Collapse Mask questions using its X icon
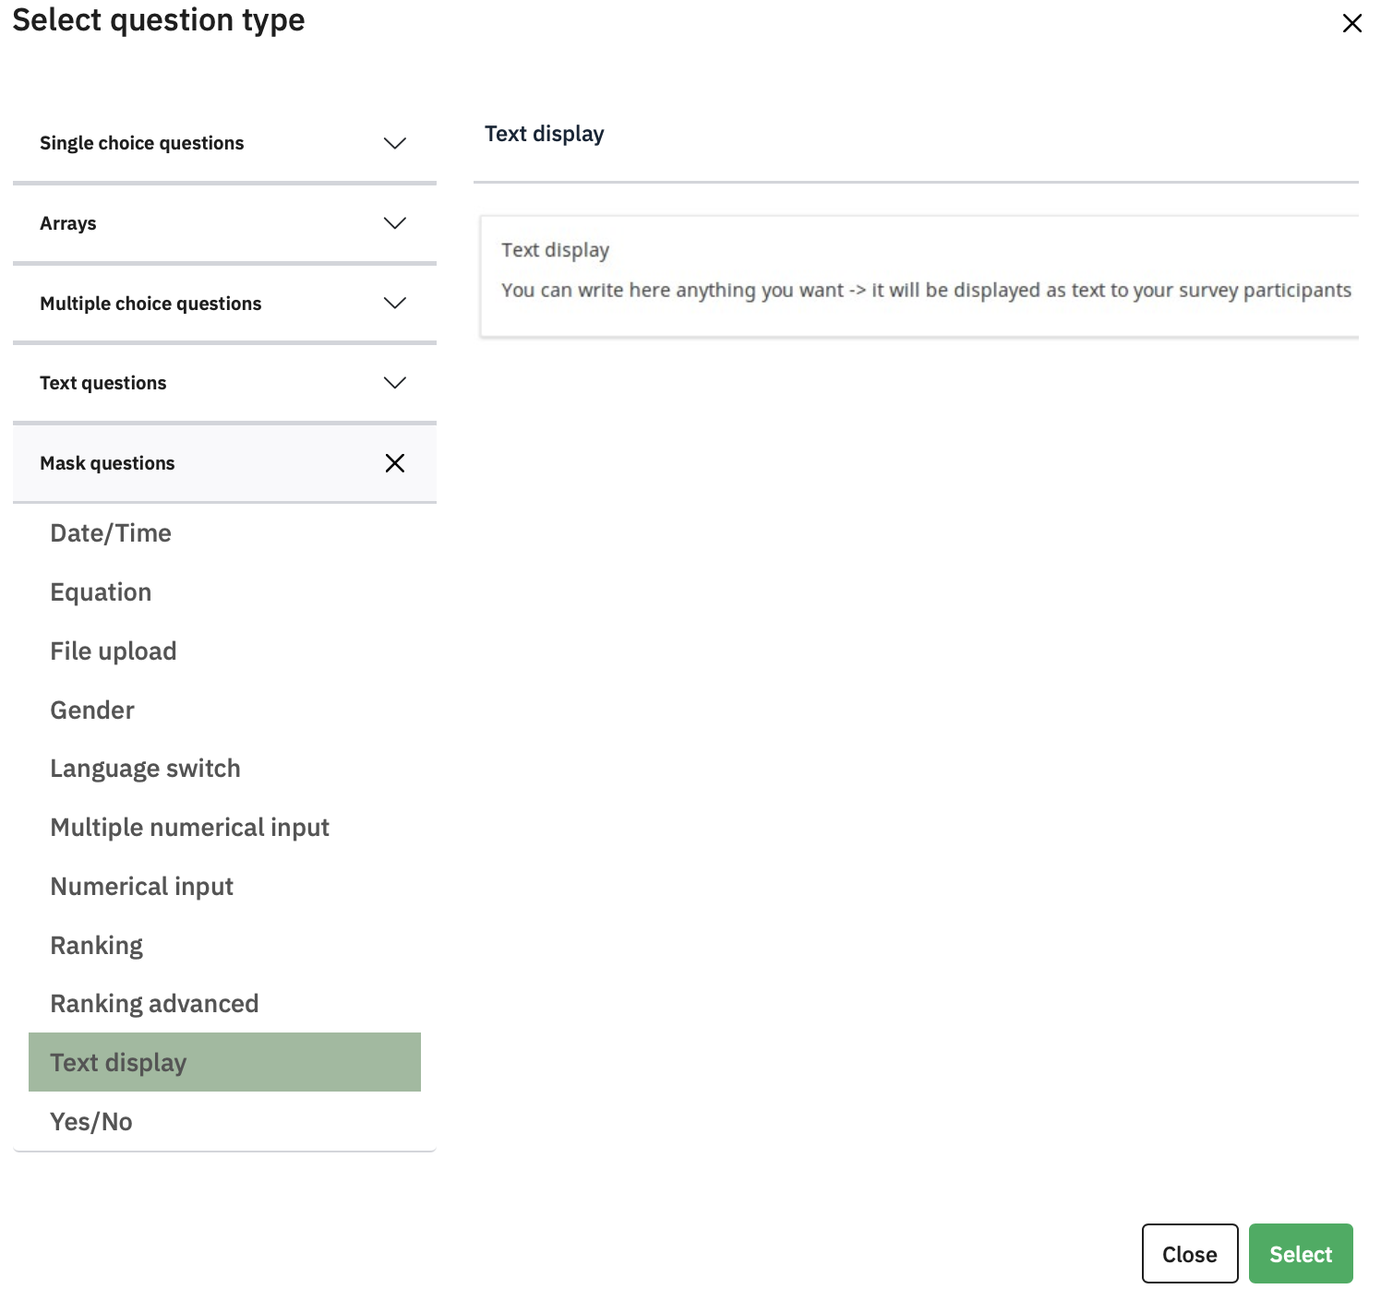Image resolution: width=1381 pixels, height=1301 pixels. [x=394, y=463]
